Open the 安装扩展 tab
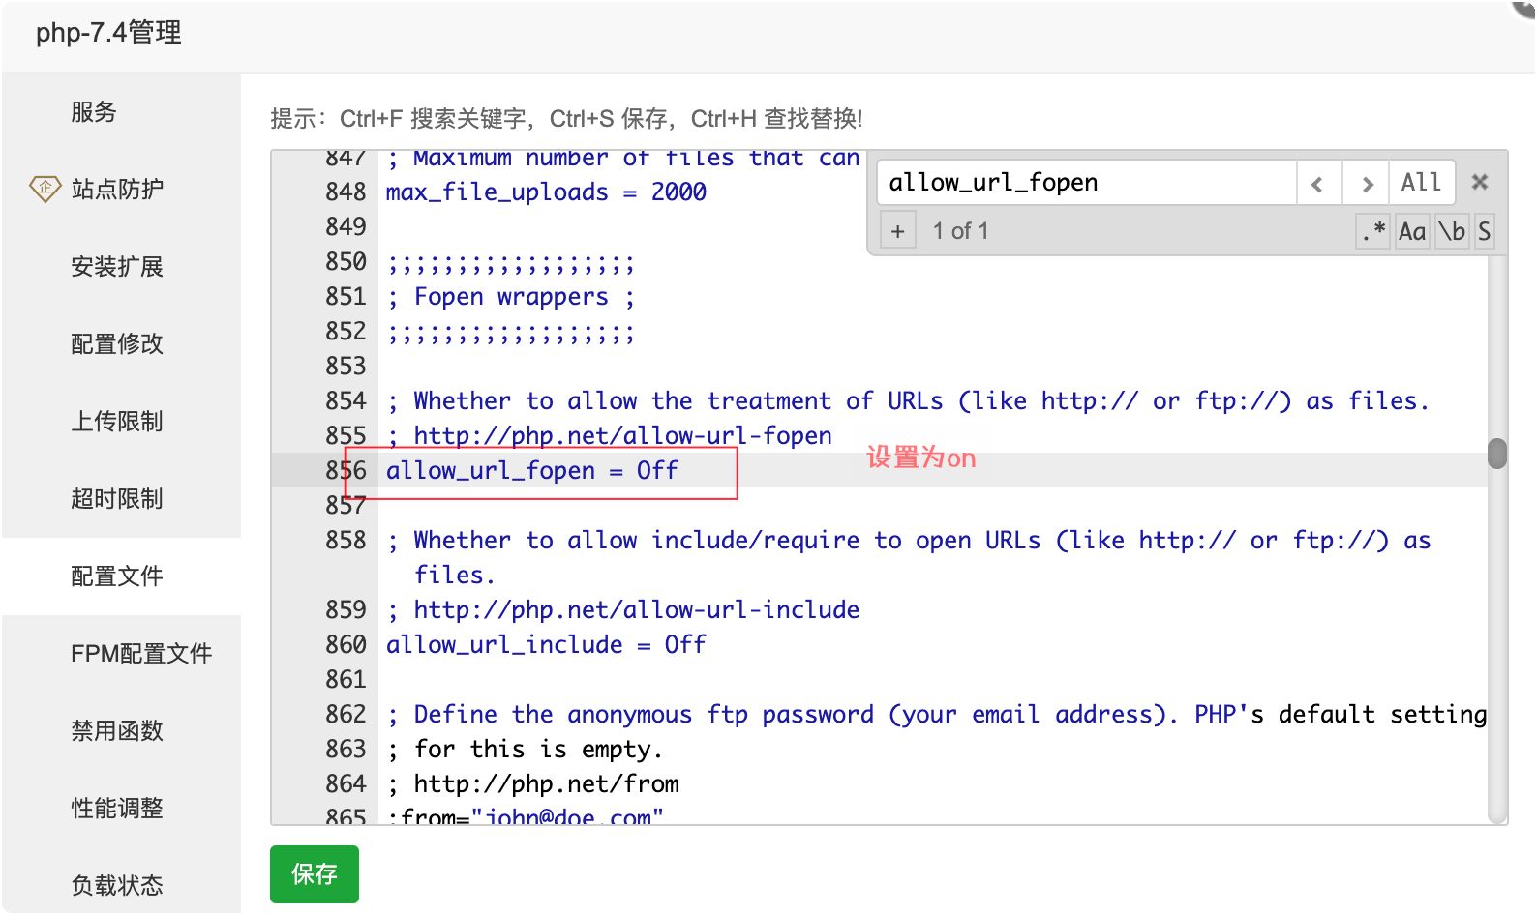Image resolution: width=1537 pixels, height=915 pixels. (x=121, y=267)
